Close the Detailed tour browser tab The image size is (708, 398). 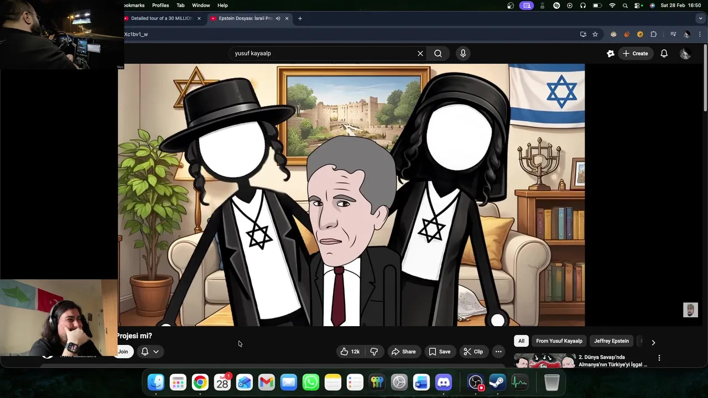(199, 18)
